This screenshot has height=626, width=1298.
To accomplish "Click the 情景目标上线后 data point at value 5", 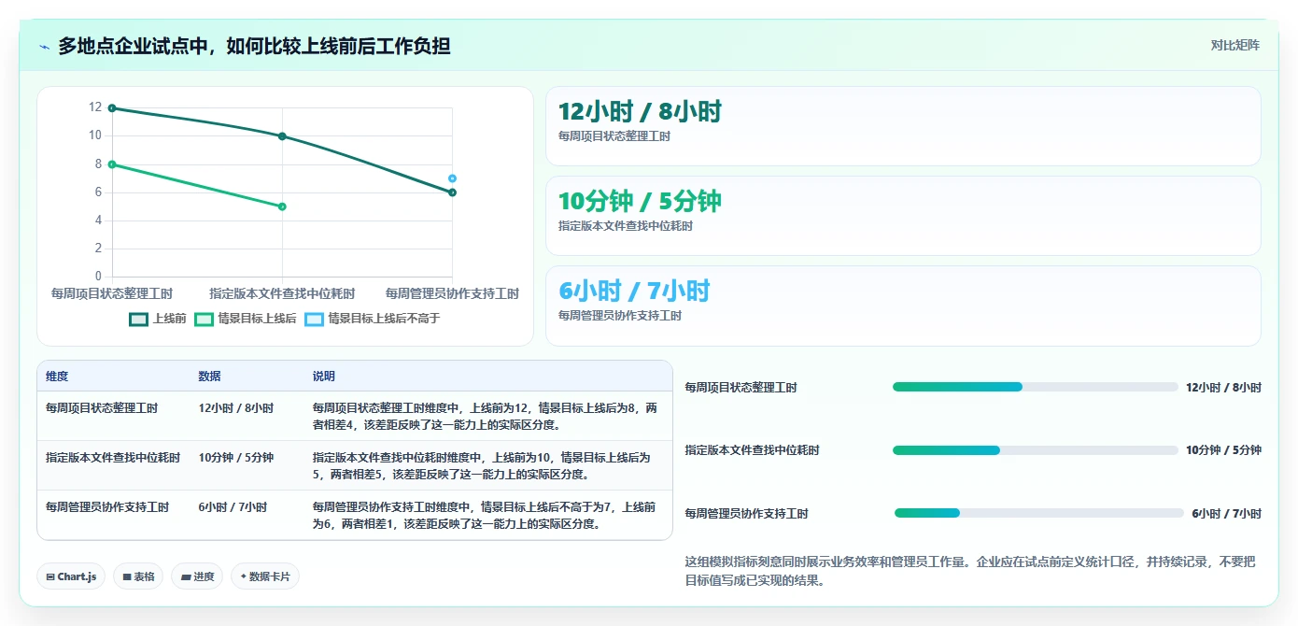I will coord(282,206).
